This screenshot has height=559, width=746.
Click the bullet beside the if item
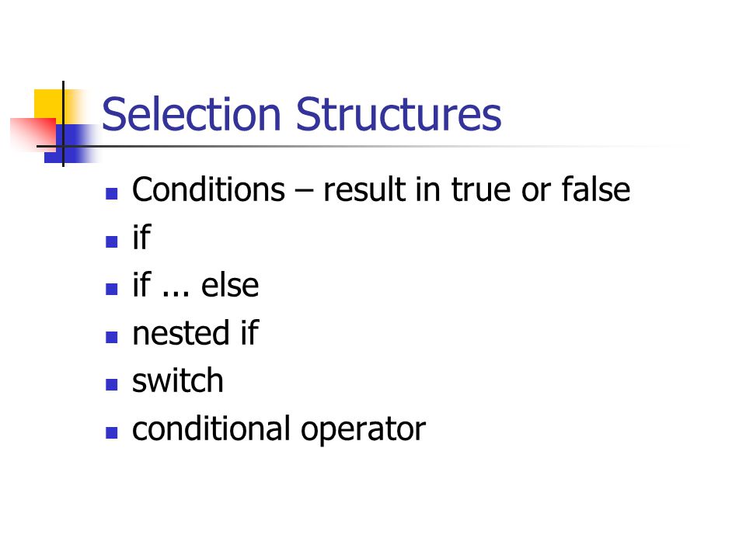pyautogui.click(x=112, y=242)
